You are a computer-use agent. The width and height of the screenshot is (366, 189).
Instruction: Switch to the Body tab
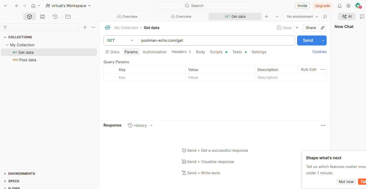(201, 52)
